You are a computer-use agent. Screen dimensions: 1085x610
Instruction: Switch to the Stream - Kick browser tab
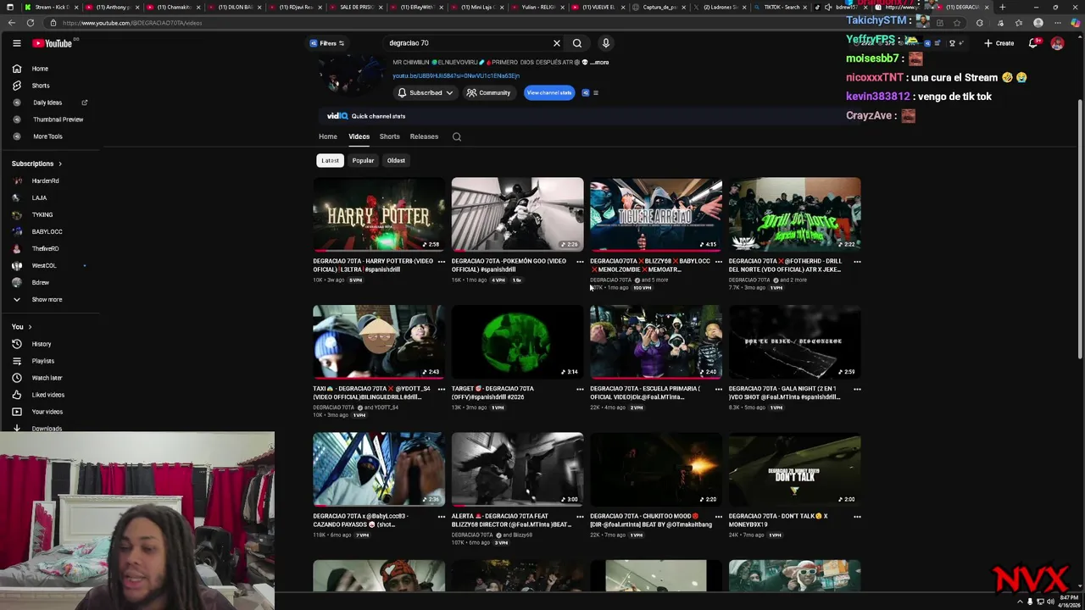[x=51, y=7]
